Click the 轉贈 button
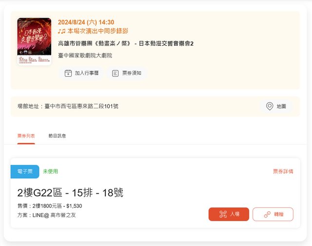The image size is (312, 246). coord(273,214)
